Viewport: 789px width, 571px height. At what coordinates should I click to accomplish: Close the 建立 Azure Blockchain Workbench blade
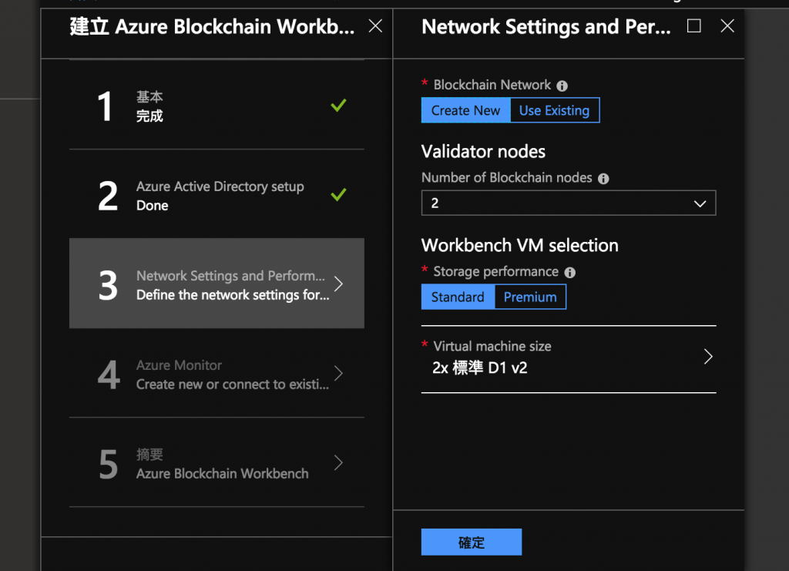point(375,26)
